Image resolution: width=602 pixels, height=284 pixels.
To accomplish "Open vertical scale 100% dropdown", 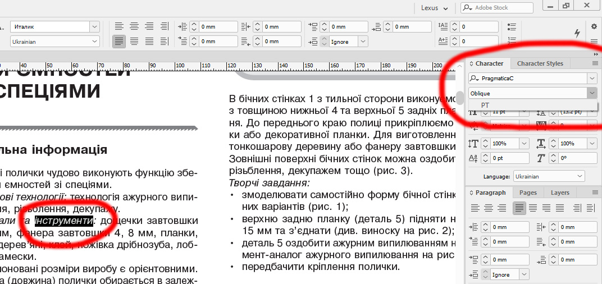I will pos(525,143).
